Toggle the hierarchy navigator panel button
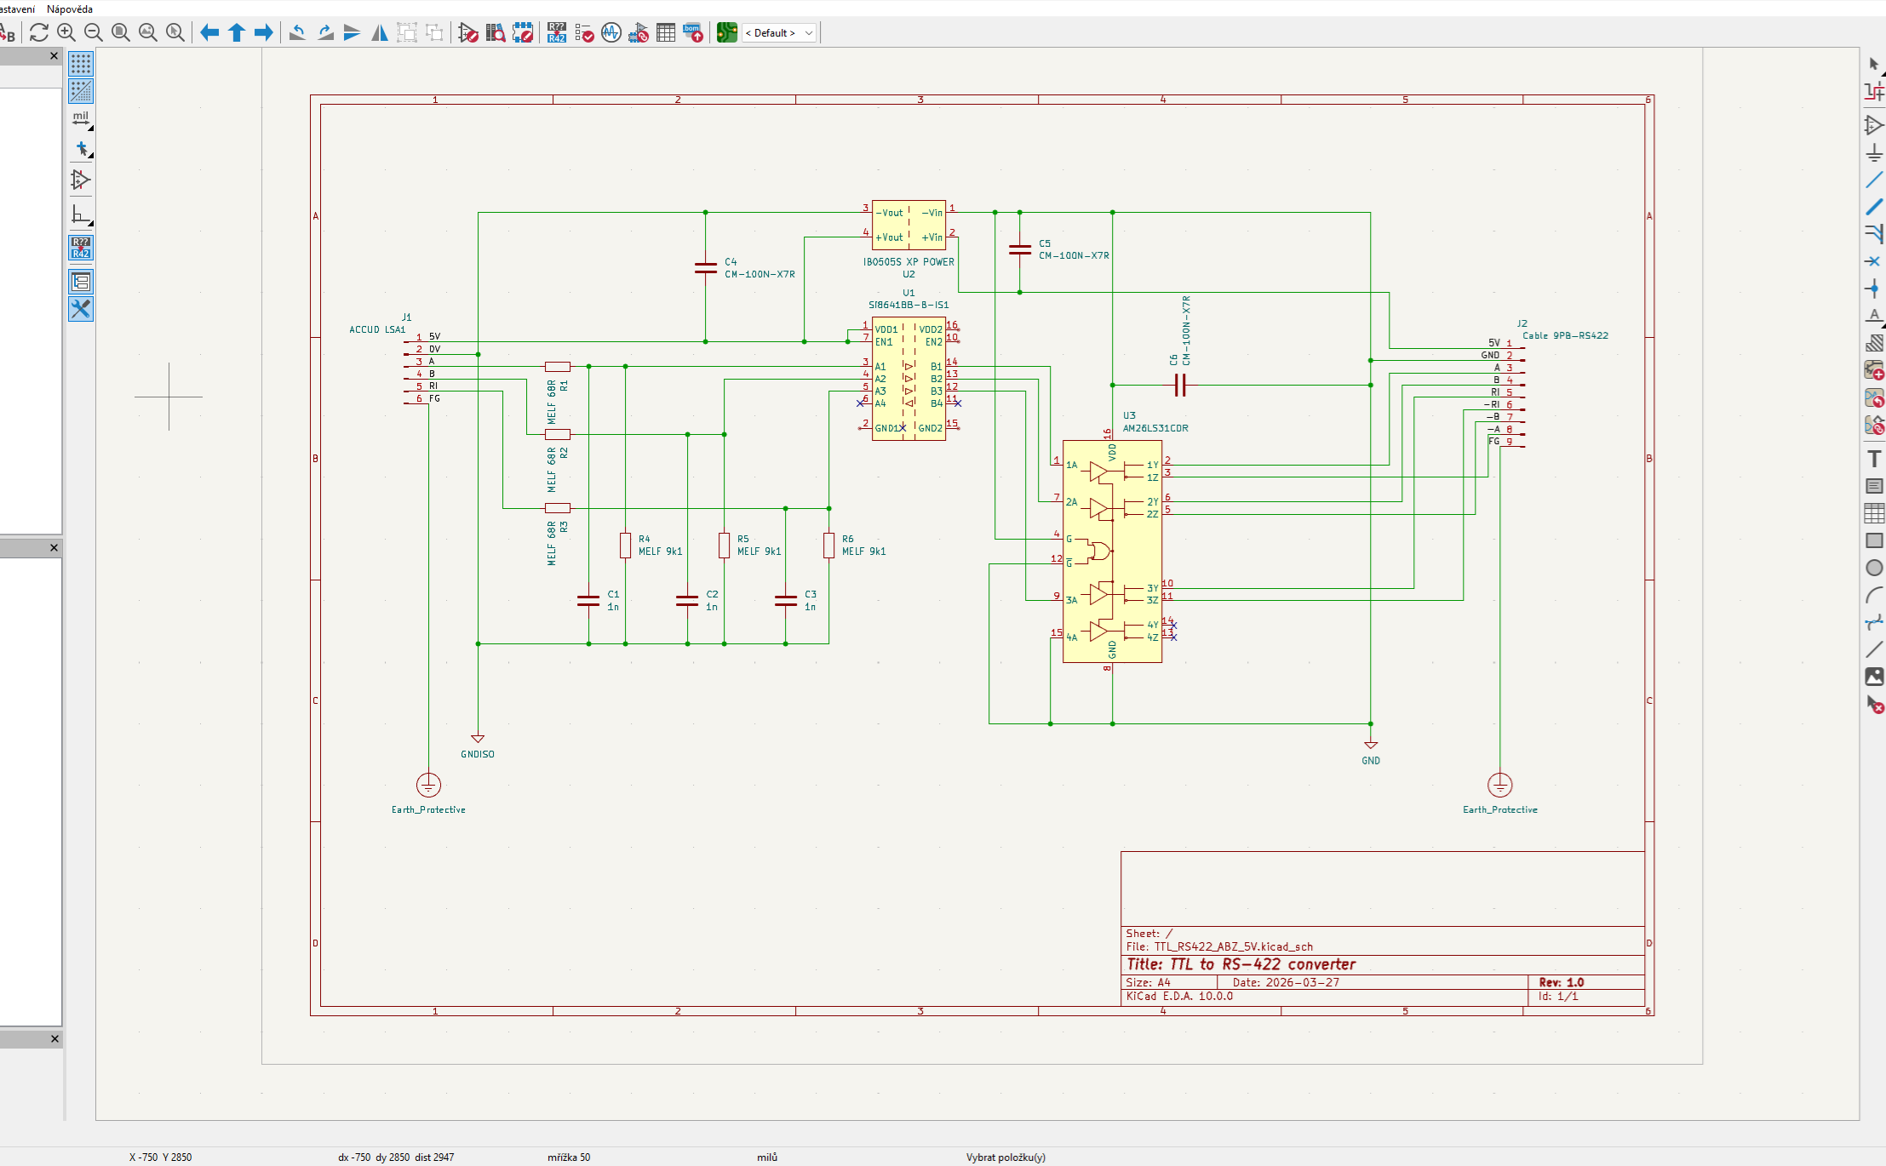 (x=81, y=282)
